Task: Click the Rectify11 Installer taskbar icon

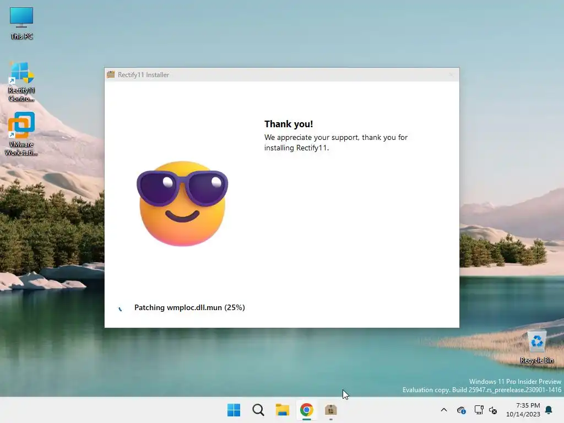Action: (x=330, y=410)
